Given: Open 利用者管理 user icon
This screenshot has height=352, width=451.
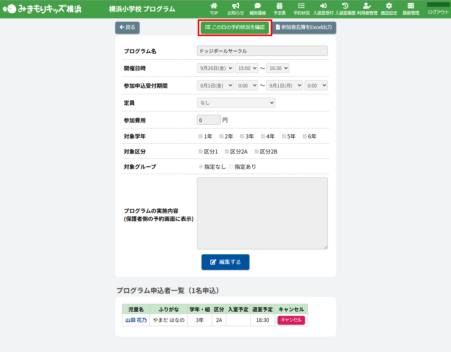Looking at the screenshot, I should tap(367, 6).
